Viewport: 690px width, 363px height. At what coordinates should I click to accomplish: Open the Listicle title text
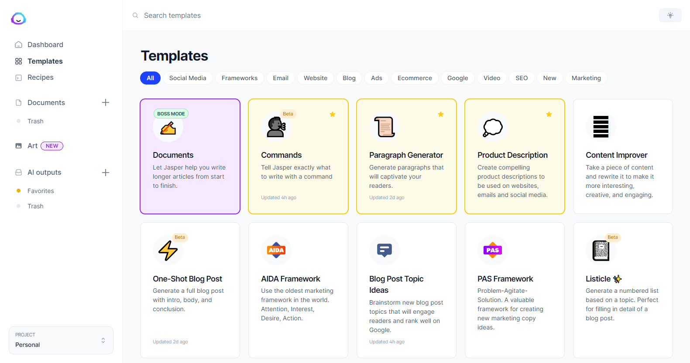598,279
